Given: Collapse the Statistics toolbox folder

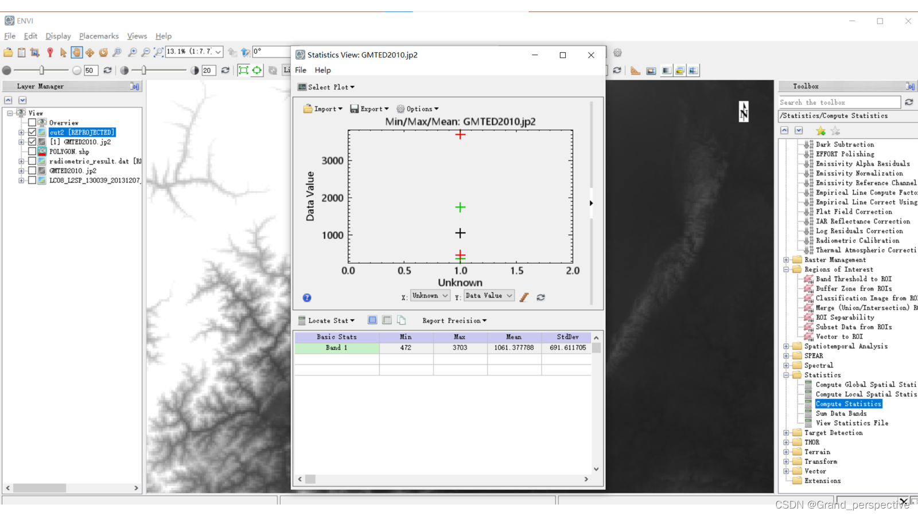Looking at the screenshot, I should click(787, 375).
